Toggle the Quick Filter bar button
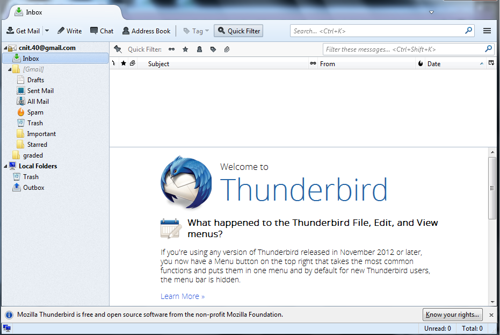This screenshot has width=500, height=335. coord(238,31)
